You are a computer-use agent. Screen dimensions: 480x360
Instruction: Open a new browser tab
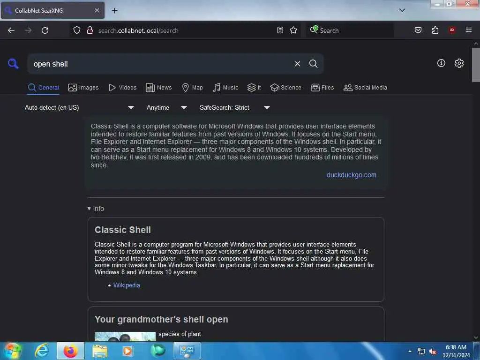(114, 10)
